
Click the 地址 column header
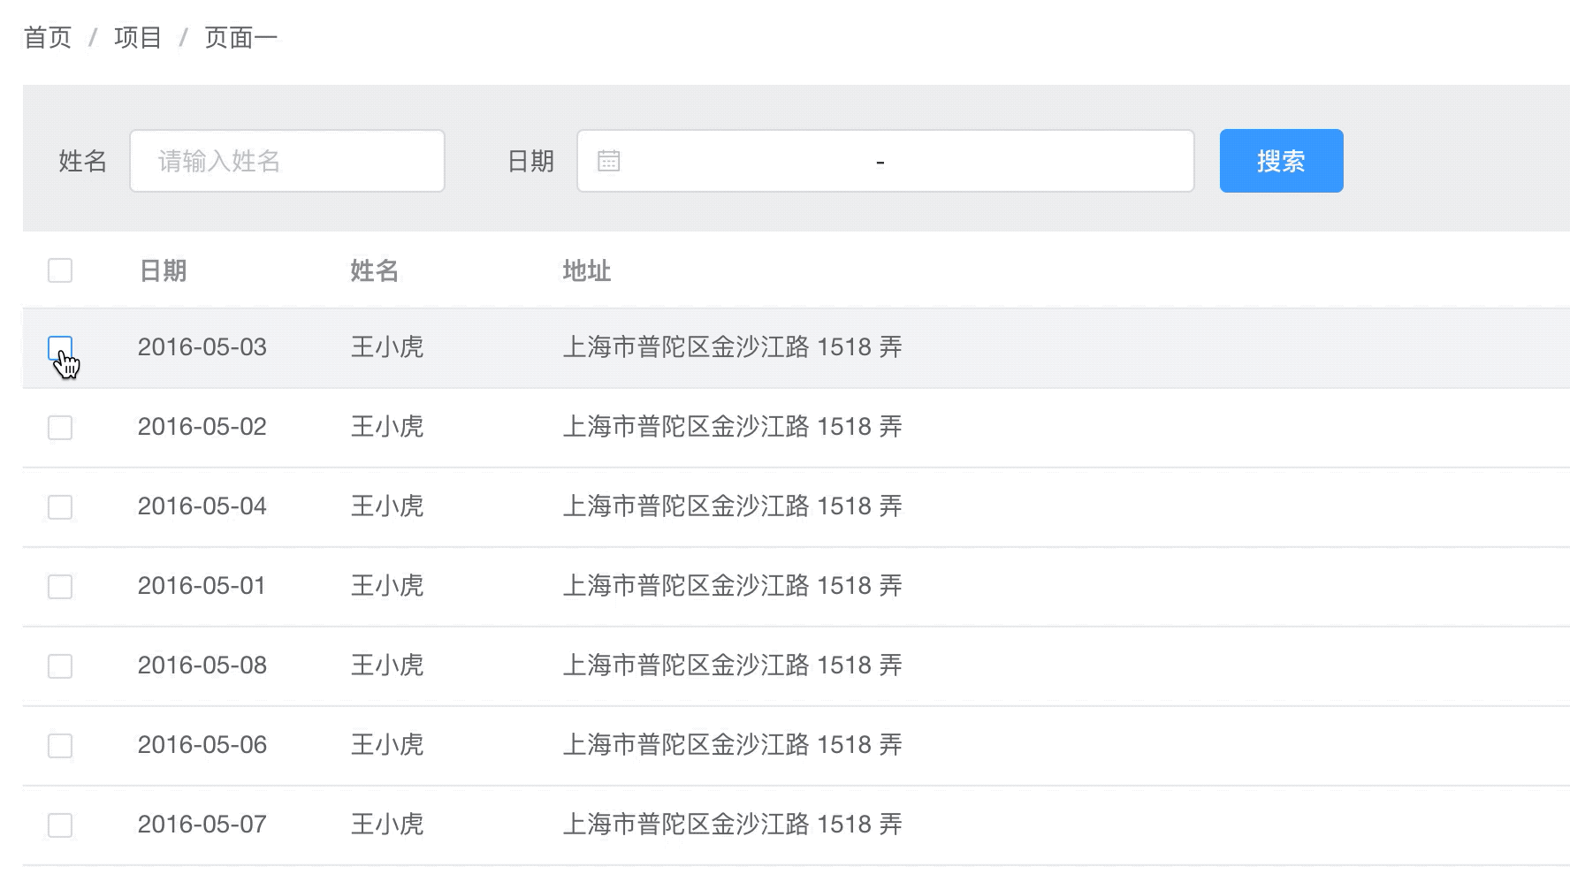(x=587, y=270)
